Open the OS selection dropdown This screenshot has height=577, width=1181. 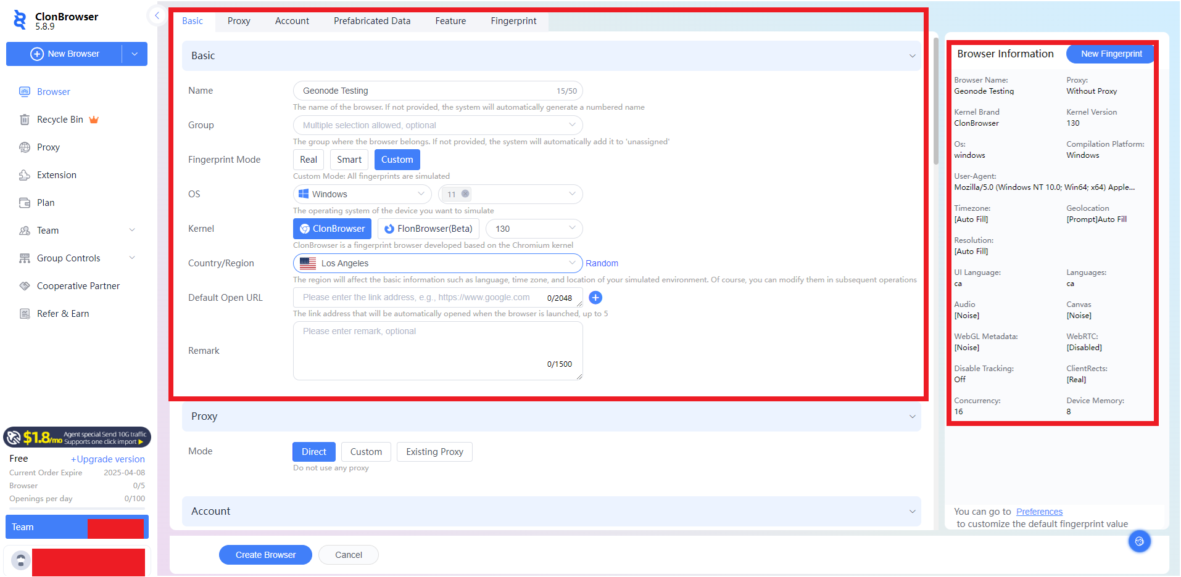point(362,194)
